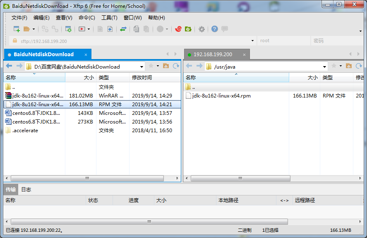This screenshot has height=238, width=367.
Task: Select remote jdk-8u162-linux-x64.rpm file
Action: coord(274,95)
